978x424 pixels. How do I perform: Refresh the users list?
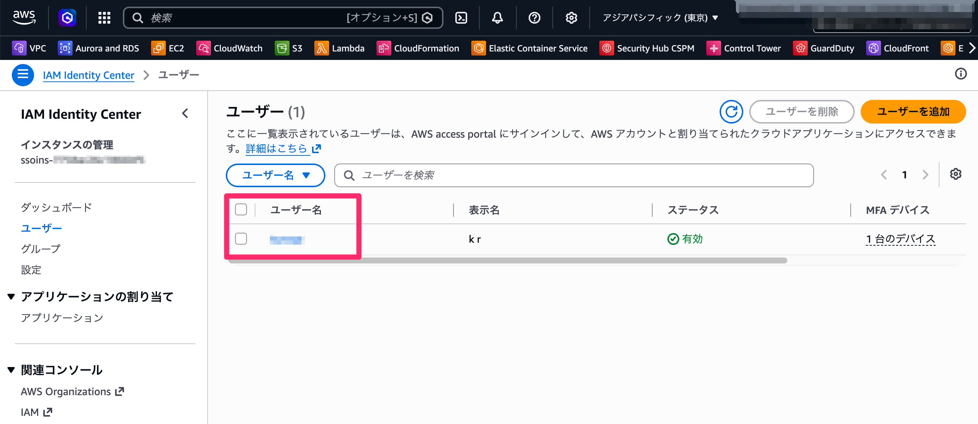click(731, 112)
